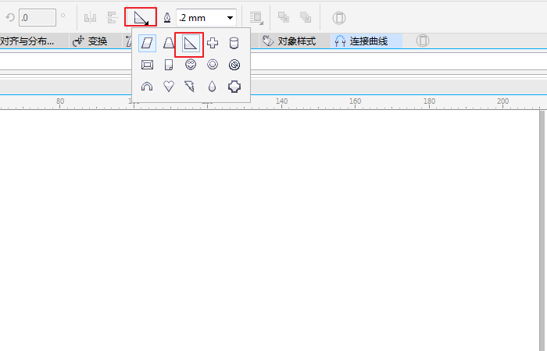Choose the heart shape
Viewport: 547px width, 351px height.
[168, 87]
